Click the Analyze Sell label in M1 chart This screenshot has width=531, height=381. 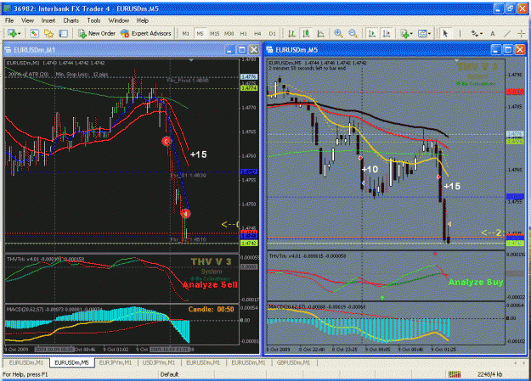(x=210, y=285)
